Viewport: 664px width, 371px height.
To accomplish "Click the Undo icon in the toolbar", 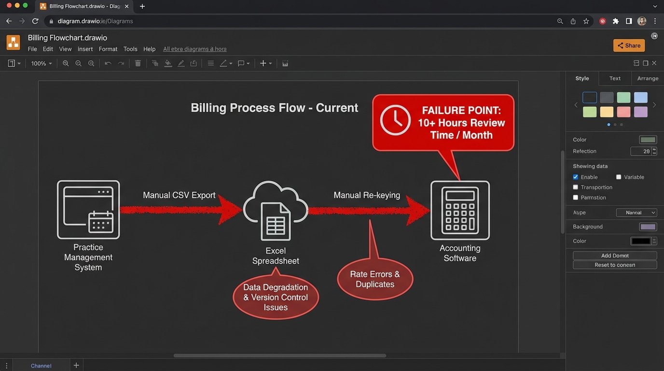I will [108, 63].
